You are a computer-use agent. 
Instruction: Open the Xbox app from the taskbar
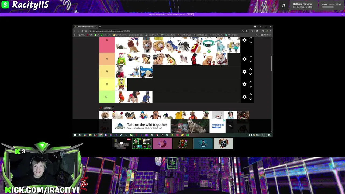click(131, 135)
